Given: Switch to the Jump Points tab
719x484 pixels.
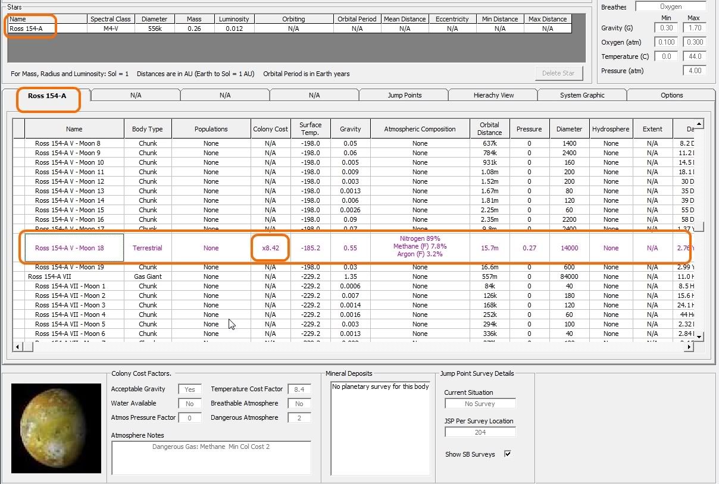Looking at the screenshot, I should 404,95.
